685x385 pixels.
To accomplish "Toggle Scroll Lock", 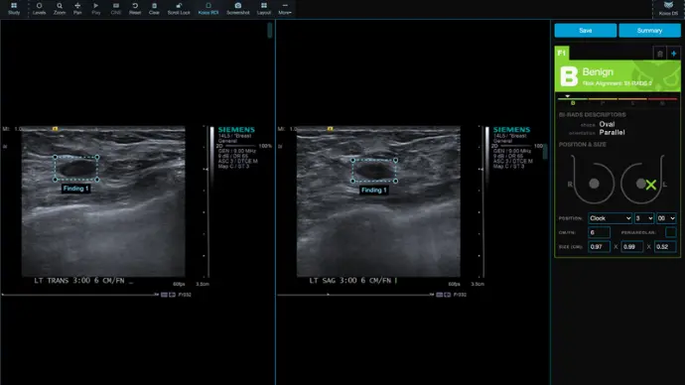I will pyautogui.click(x=179, y=8).
